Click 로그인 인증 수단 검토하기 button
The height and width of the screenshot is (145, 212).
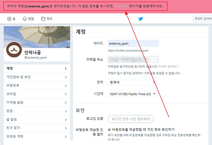(x=131, y=119)
